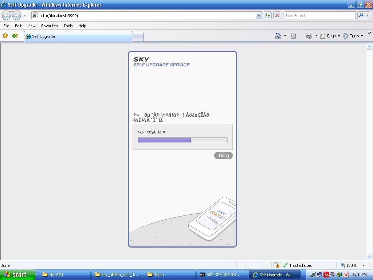Image resolution: width=373 pixels, height=280 pixels.
Task: Open the Favorites menu
Action: click(x=49, y=26)
